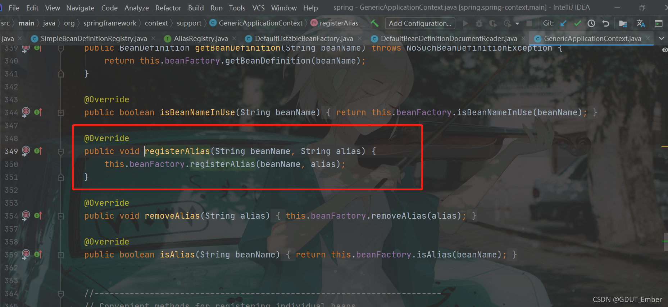Click the Stop square icon
The image size is (668, 307).
pos(529,23)
